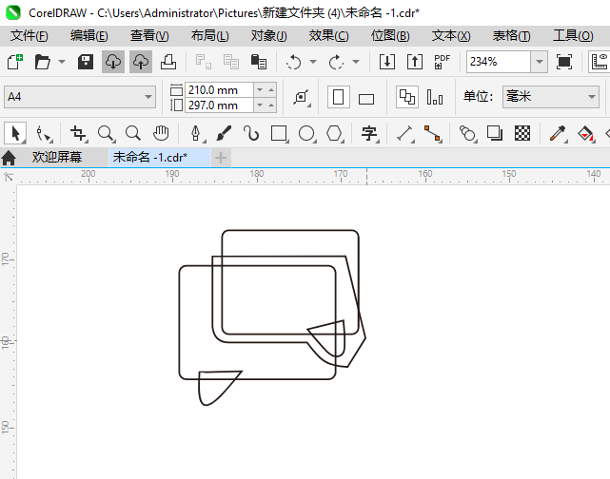Image resolution: width=610 pixels, height=479 pixels.
Task: Select the Transparency checkerboard tool
Action: tap(522, 133)
